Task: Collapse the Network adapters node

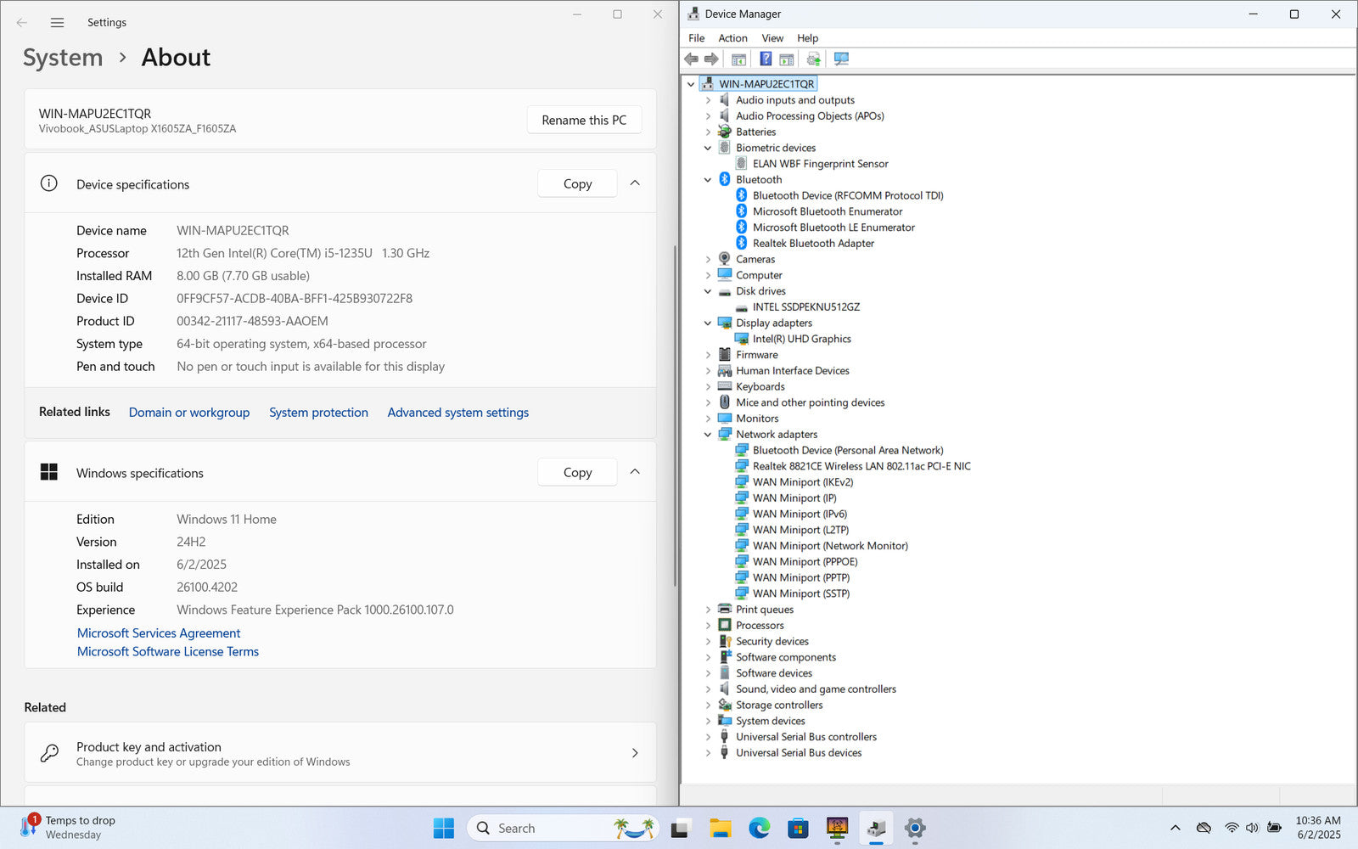Action: click(x=708, y=435)
